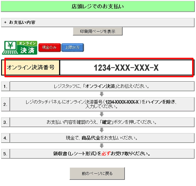Click the step number 4. cell
196x186 pixels.
pyautogui.click(x=5, y=138)
